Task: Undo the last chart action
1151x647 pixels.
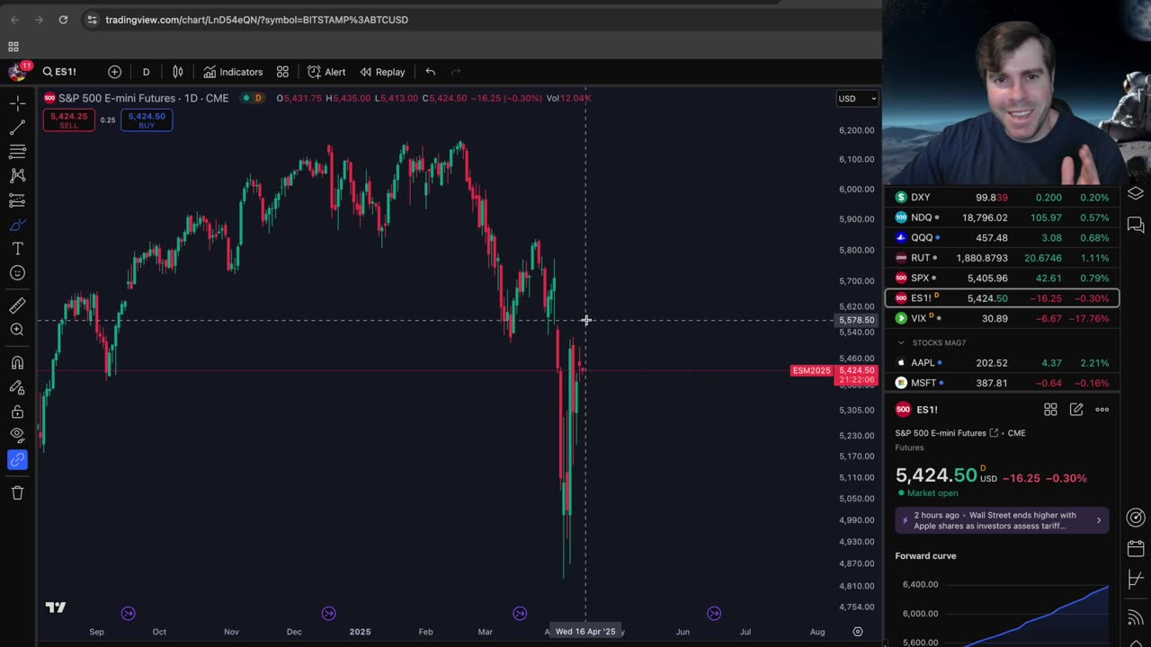Action: [430, 72]
